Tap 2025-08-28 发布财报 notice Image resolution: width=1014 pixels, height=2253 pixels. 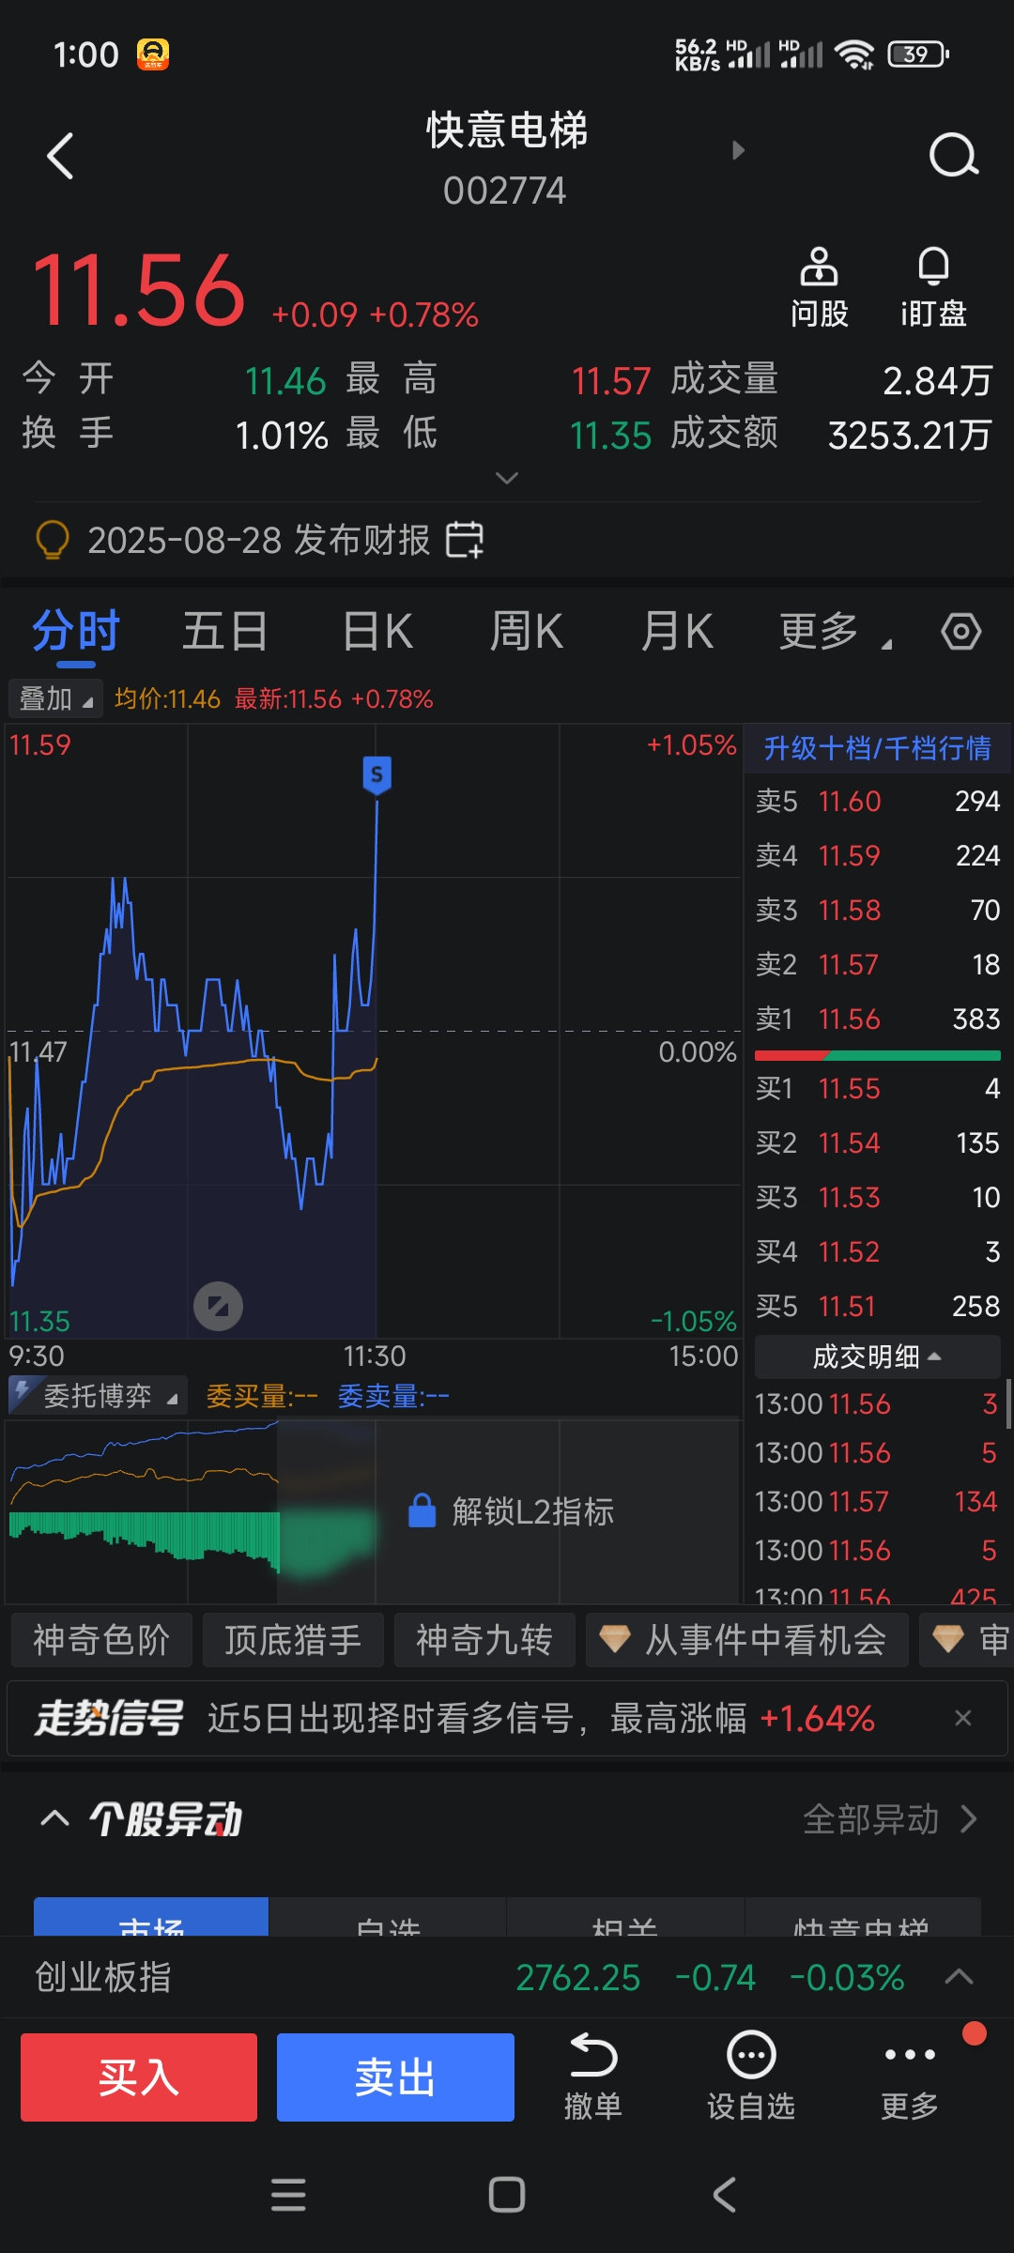pyautogui.click(x=258, y=541)
